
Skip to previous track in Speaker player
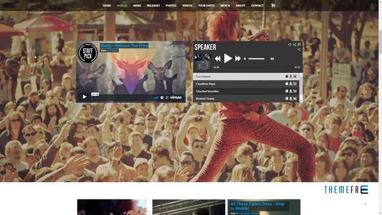pyautogui.click(x=217, y=59)
